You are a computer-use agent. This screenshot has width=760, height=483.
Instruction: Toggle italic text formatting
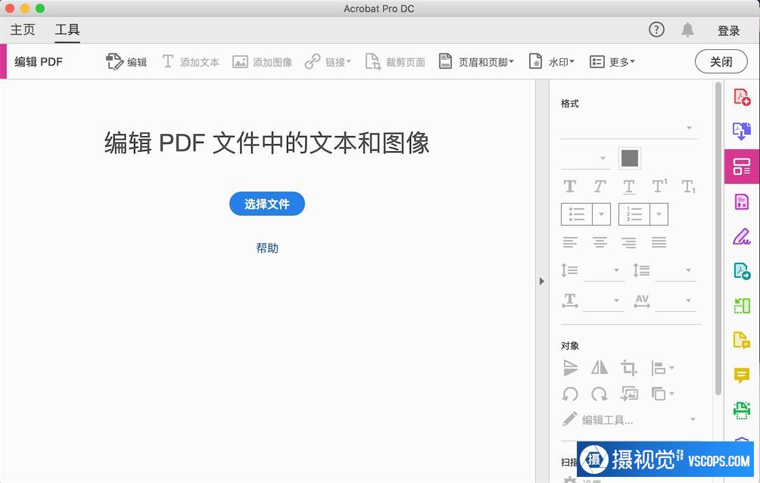[x=600, y=186]
